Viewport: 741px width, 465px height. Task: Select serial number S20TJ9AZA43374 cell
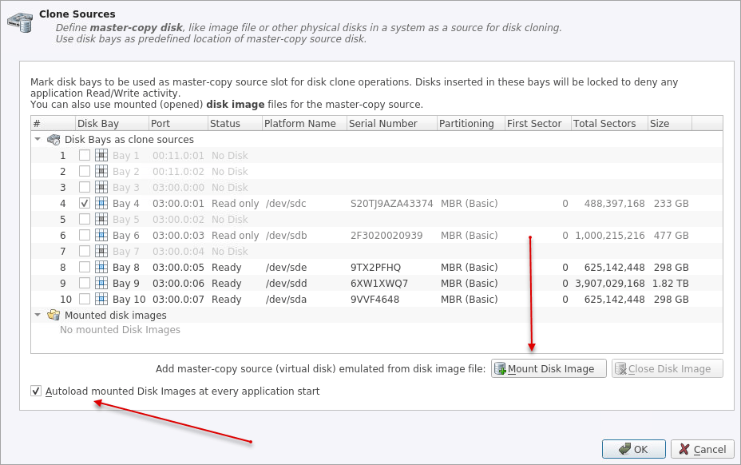pyautogui.click(x=392, y=204)
